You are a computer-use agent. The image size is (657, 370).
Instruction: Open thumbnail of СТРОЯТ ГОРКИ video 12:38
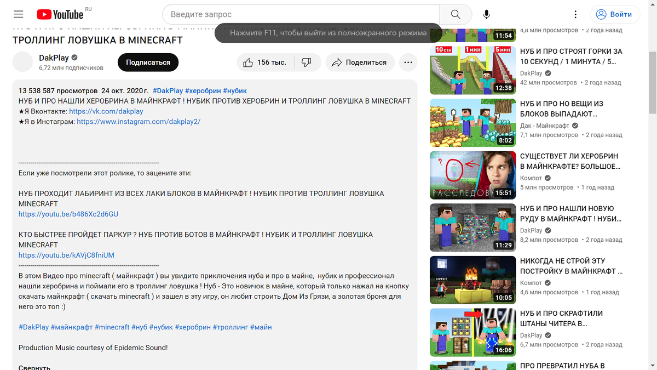(x=473, y=70)
